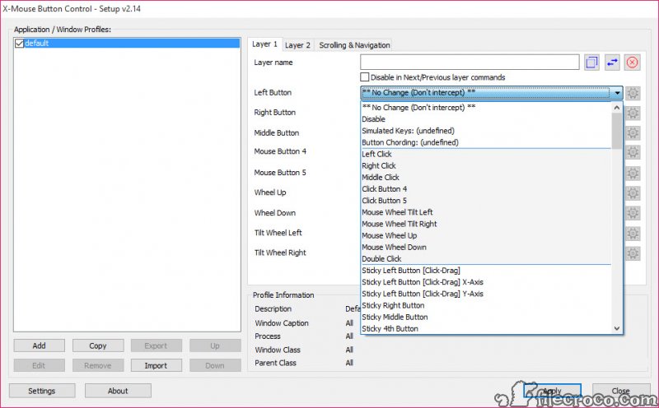
Task: Toggle the default profile checkbox
Action: [x=19, y=44]
